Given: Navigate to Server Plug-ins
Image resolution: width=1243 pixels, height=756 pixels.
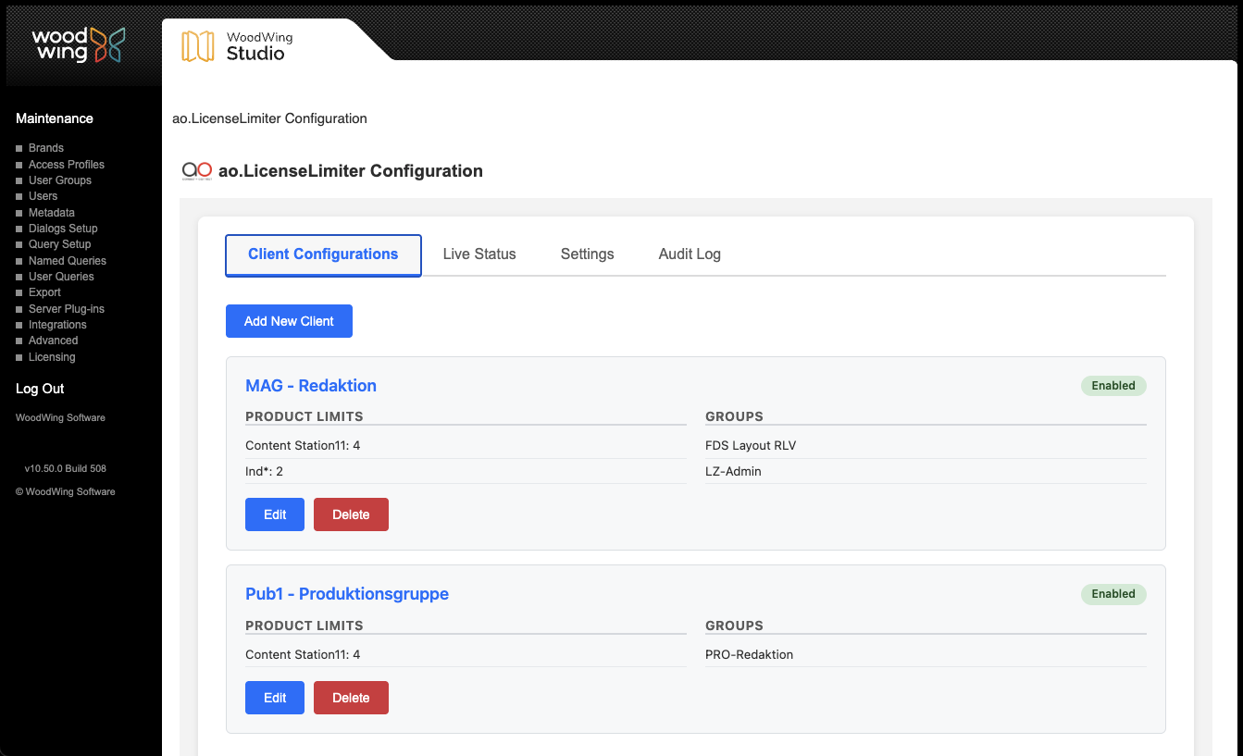Looking at the screenshot, I should pyautogui.click(x=67, y=309).
